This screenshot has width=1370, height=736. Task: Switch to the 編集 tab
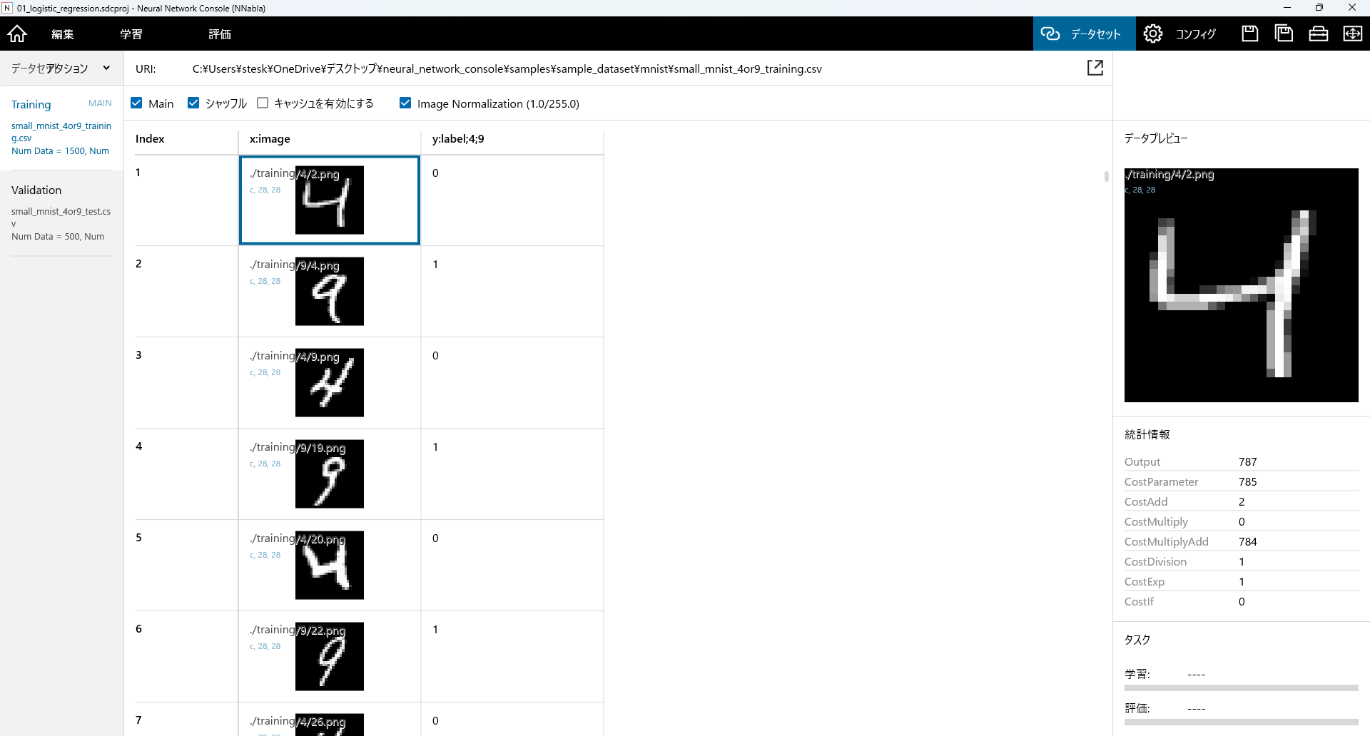coord(62,34)
